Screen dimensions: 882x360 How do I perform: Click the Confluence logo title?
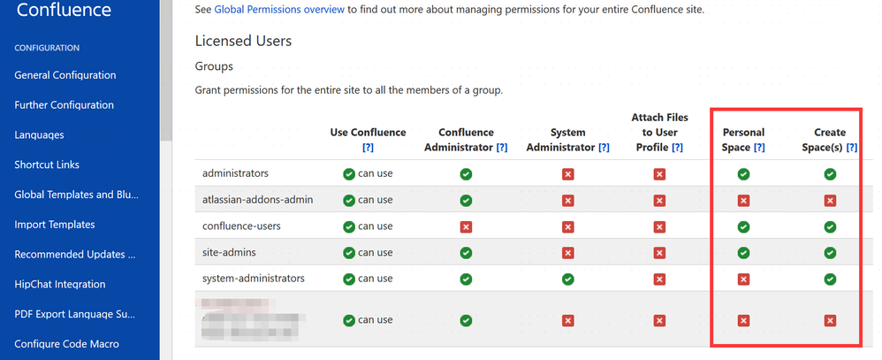coord(64,10)
